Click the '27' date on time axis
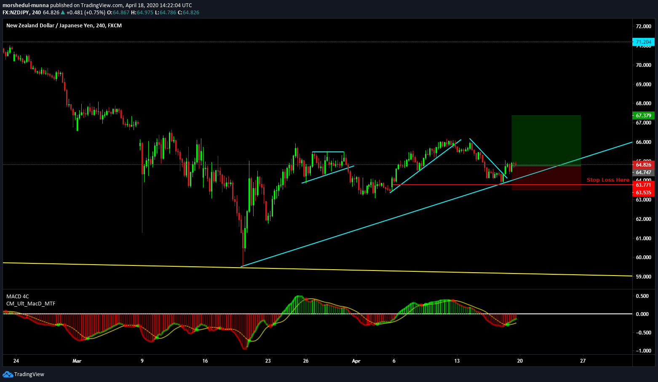The image size is (658, 382). pyautogui.click(x=583, y=361)
